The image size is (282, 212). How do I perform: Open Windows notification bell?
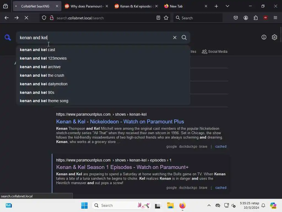point(263,205)
